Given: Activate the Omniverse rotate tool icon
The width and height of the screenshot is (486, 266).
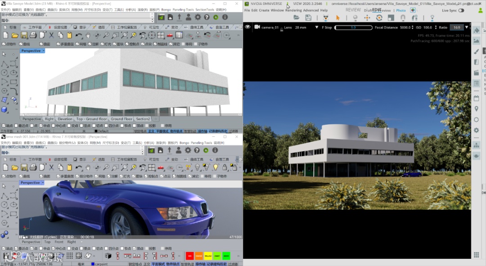Looking at the screenshot, I should click(x=379, y=18).
